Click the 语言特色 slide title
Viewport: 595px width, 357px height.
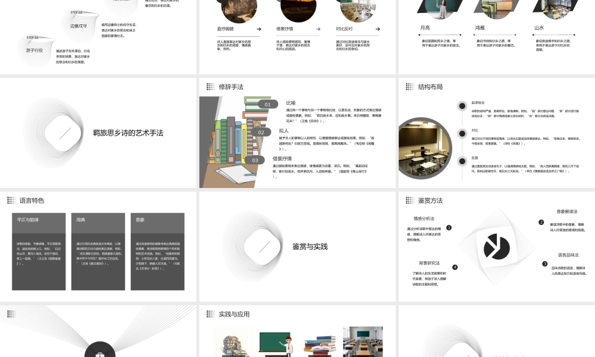click(x=32, y=201)
